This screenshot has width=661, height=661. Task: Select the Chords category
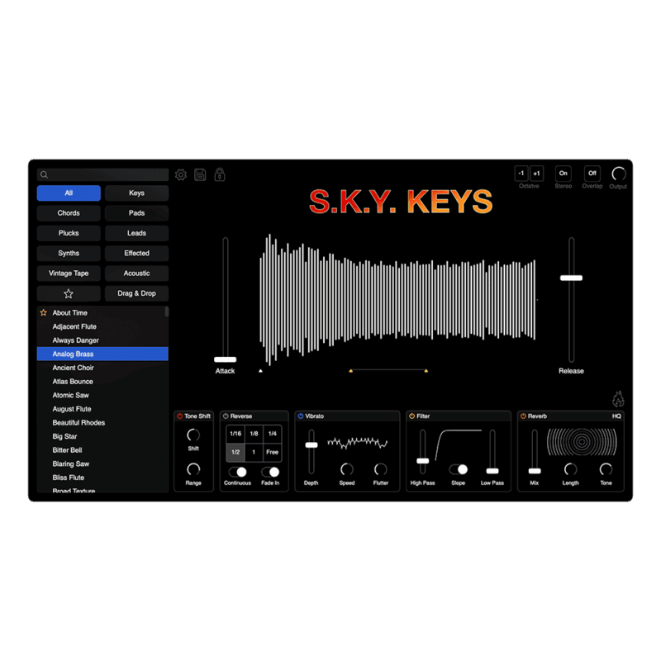point(69,213)
